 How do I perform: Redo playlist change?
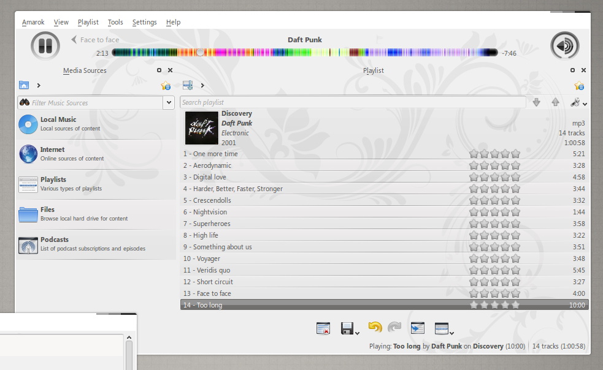[x=394, y=327]
